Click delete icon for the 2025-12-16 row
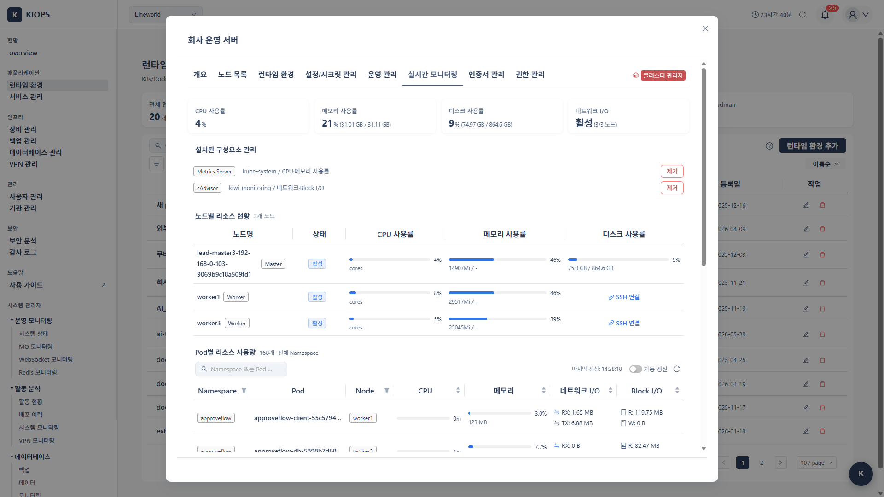This screenshot has height=497, width=884. [822, 205]
